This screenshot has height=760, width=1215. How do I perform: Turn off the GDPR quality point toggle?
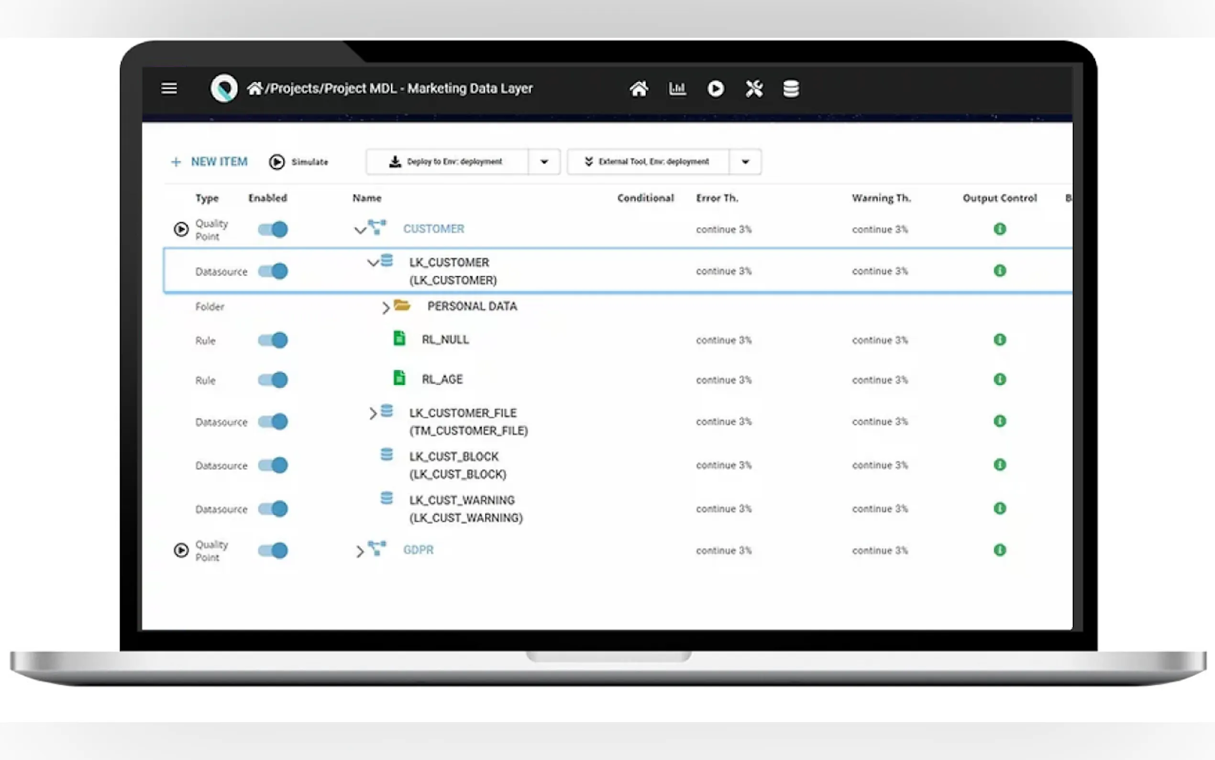click(273, 550)
